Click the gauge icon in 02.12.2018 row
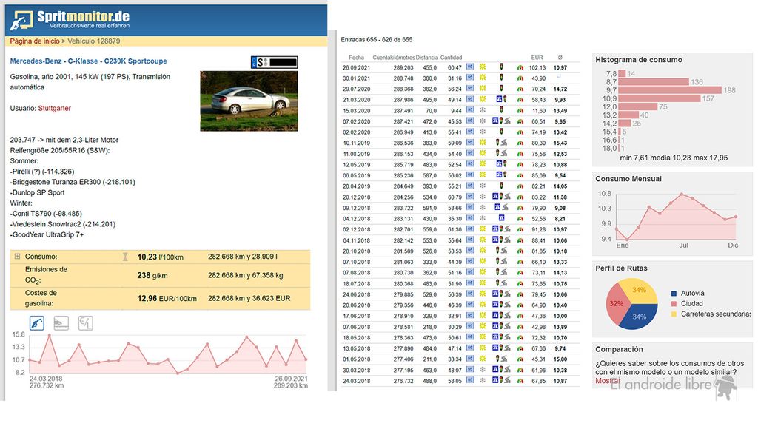The image size is (758, 426). (x=520, y=229)
